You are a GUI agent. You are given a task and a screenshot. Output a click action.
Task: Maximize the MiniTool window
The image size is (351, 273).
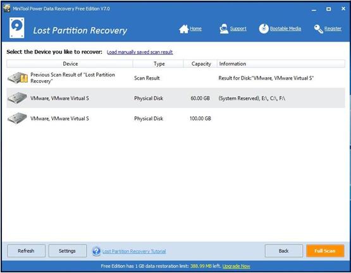tap(328, 9)
